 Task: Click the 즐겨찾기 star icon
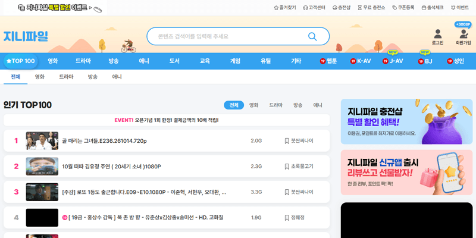(x=276, y=8)
